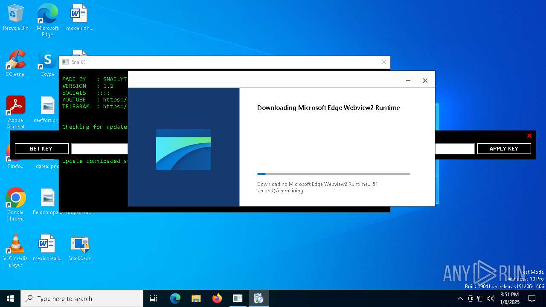Screen dimensions: 546x307
Task: Select the caeffort.png image file
Action: pos(47,110)
